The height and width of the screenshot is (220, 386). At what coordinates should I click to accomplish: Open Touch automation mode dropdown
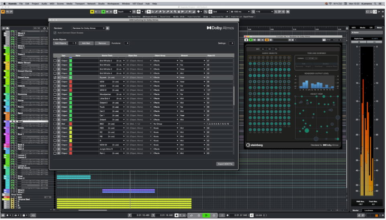coord(124,12)
